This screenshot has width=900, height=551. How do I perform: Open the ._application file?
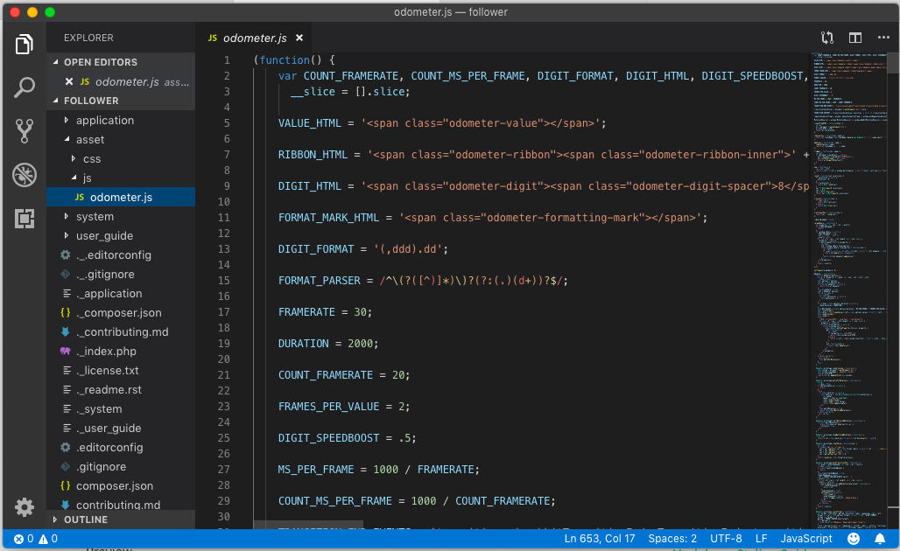click(x=121, y=294)
